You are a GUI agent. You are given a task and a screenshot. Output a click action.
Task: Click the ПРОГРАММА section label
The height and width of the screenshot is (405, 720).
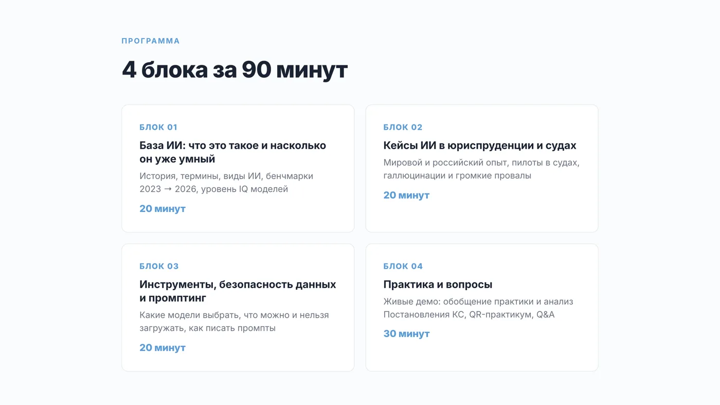(x=151, y=41)
